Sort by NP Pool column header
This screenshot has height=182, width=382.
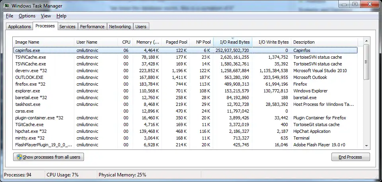[x=201, y=42]
